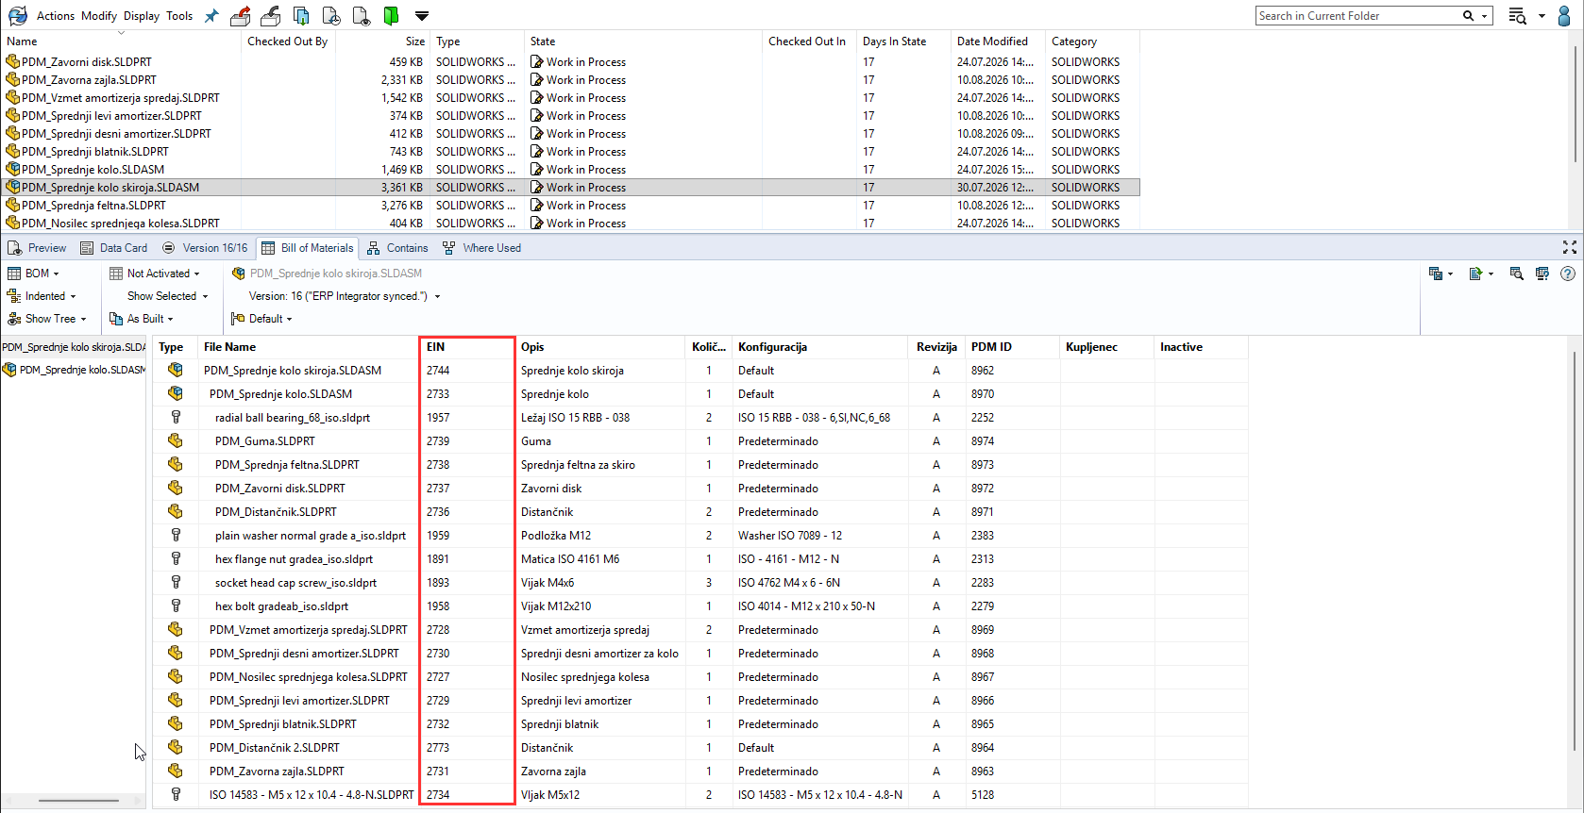Open the Show Selected dropdown
This screenshot has height=813, width=1584.
[167, 296]
